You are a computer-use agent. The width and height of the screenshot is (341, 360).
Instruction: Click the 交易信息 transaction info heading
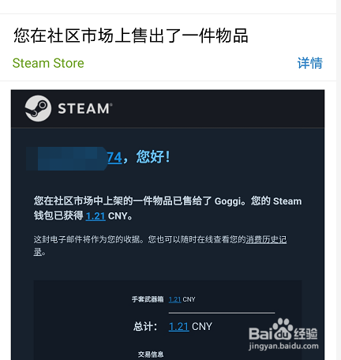151,354
